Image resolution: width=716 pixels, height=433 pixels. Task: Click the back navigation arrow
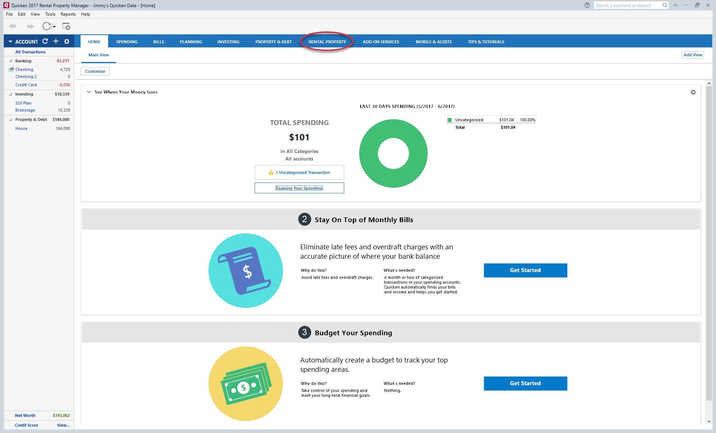[13, 26]
